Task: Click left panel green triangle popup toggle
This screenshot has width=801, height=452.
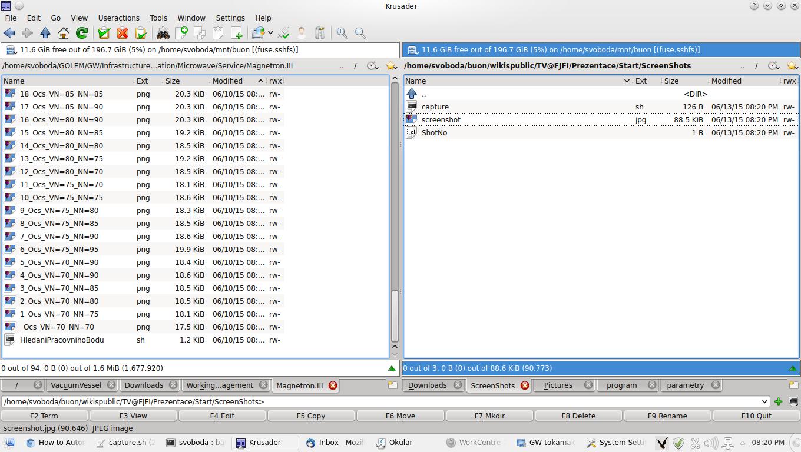Action: (392, 368)
